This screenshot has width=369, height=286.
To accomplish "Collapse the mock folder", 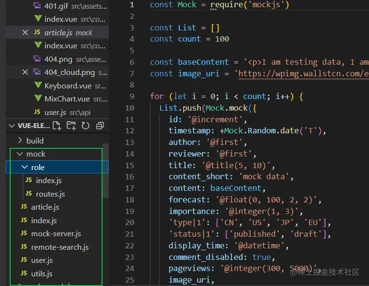I will tap(20, 154).
